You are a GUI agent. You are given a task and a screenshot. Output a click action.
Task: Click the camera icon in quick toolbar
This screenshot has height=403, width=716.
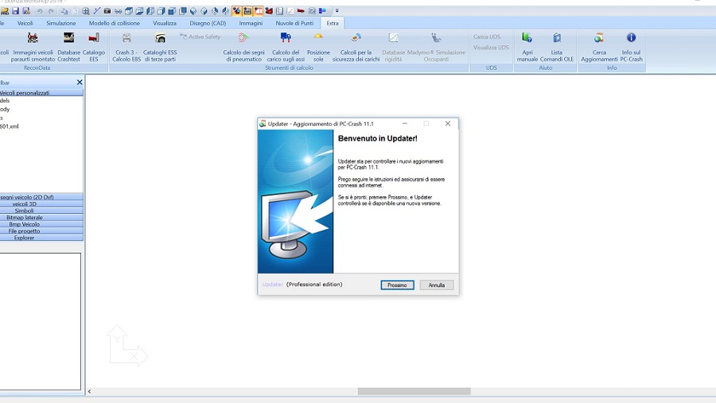(107, 10)
